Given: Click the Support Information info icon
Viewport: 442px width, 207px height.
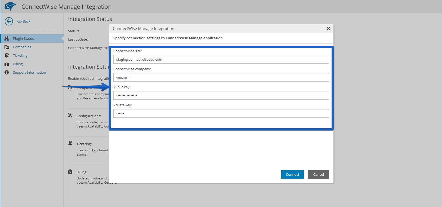Looking at the screenshot, I should pos(7,72).
